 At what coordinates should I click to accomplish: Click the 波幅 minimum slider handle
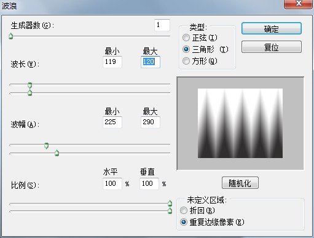(x=47, y=146)
